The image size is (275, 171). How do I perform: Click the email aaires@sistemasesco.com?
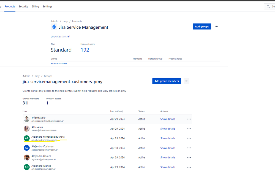tap(44, 130)
